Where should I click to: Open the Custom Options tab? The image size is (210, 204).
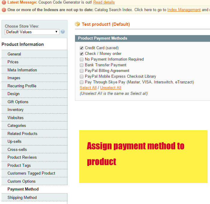(21, 181)
